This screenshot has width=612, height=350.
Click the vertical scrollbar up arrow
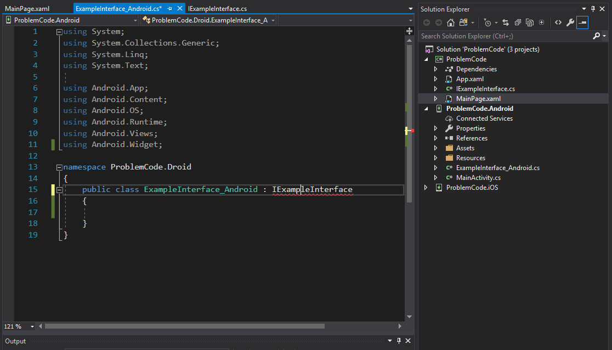410,40
